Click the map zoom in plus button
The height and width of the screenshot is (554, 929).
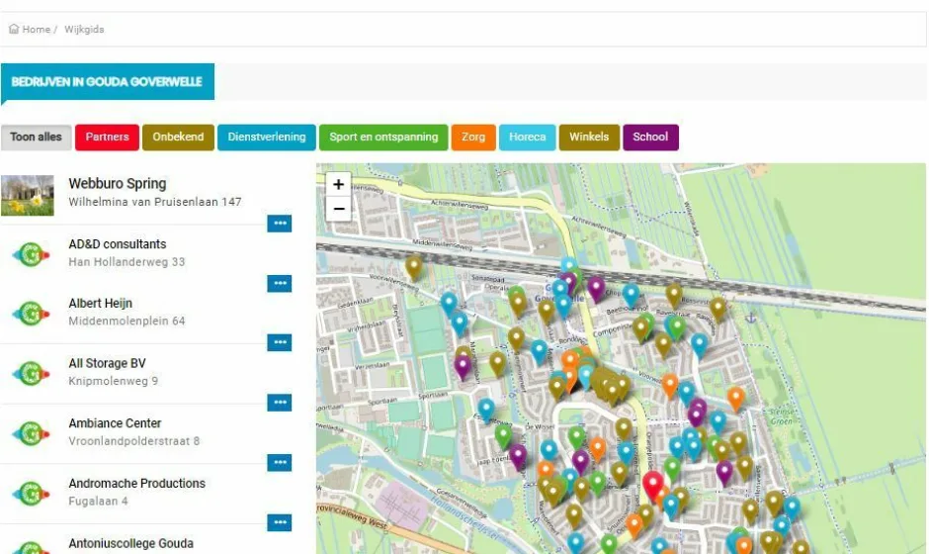(x=339, y=185)
